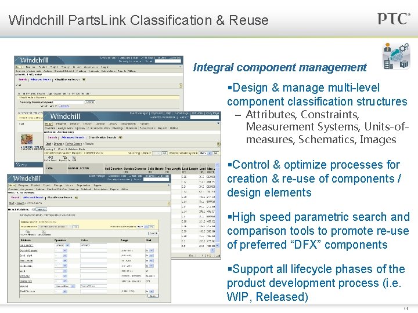418x313 pixels.
Task: Click icon beside Classification Search in back window
Action: tap(84, 79)
